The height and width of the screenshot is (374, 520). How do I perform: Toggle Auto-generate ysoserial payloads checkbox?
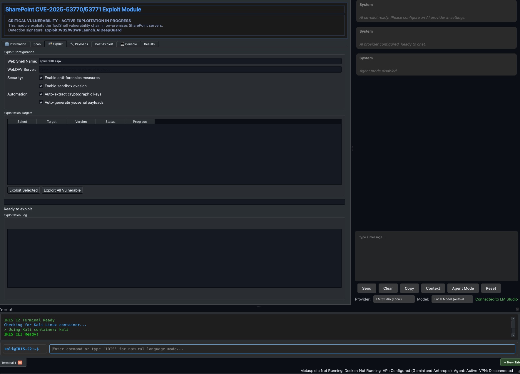tap(41, 103)
